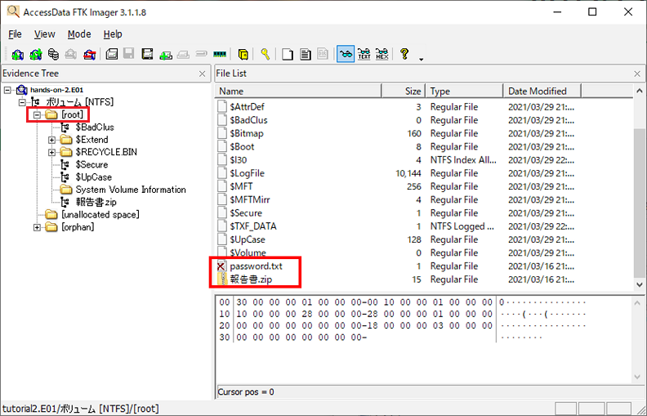Click the Capture Memory chip icon
This screenshot has width=647, height=416.
(x=220, y=55)
